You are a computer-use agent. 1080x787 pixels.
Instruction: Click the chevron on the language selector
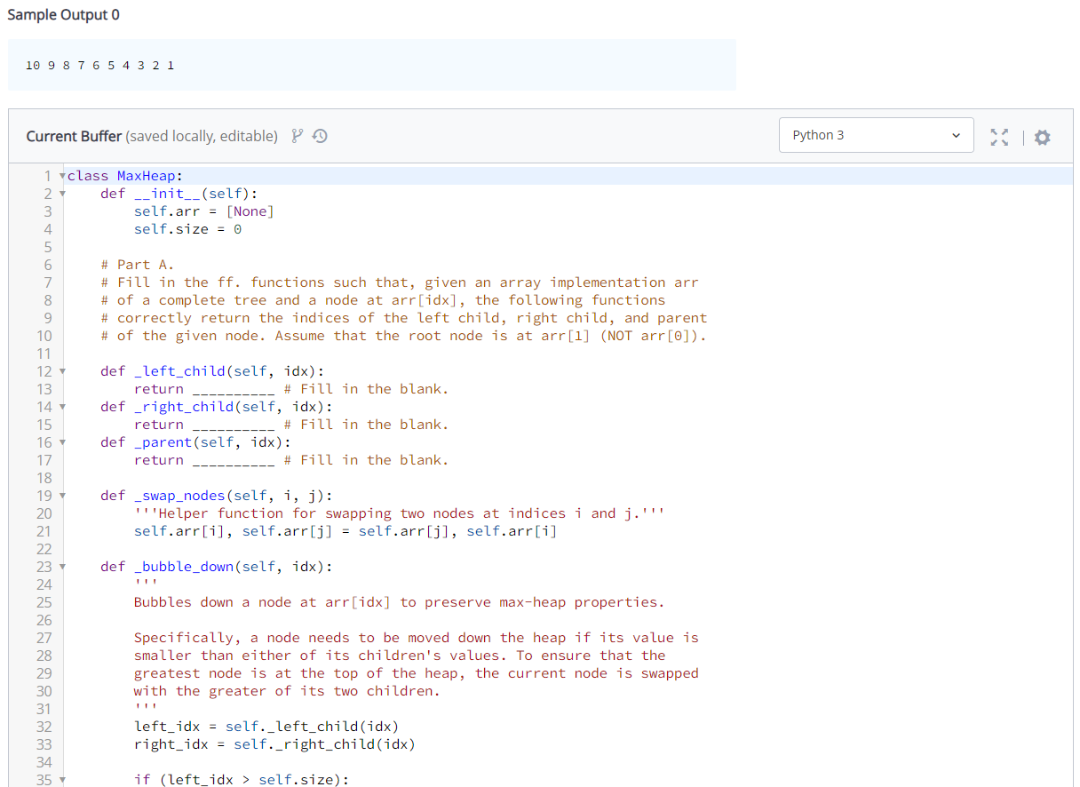click(x=955, y=134)
